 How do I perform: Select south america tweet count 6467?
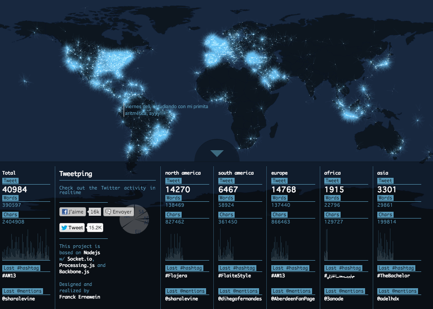(x=228, y=190)
